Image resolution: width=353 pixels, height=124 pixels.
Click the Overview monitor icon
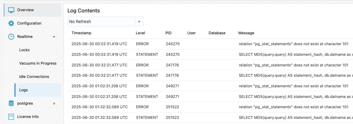tap(11, 10)
